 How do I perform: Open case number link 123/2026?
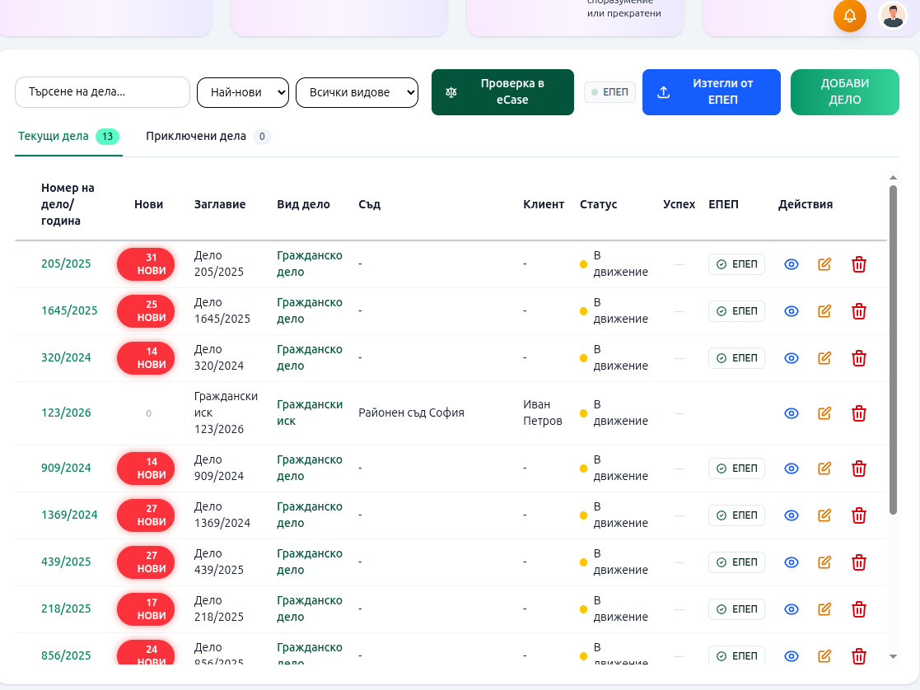tap(66, 413)
